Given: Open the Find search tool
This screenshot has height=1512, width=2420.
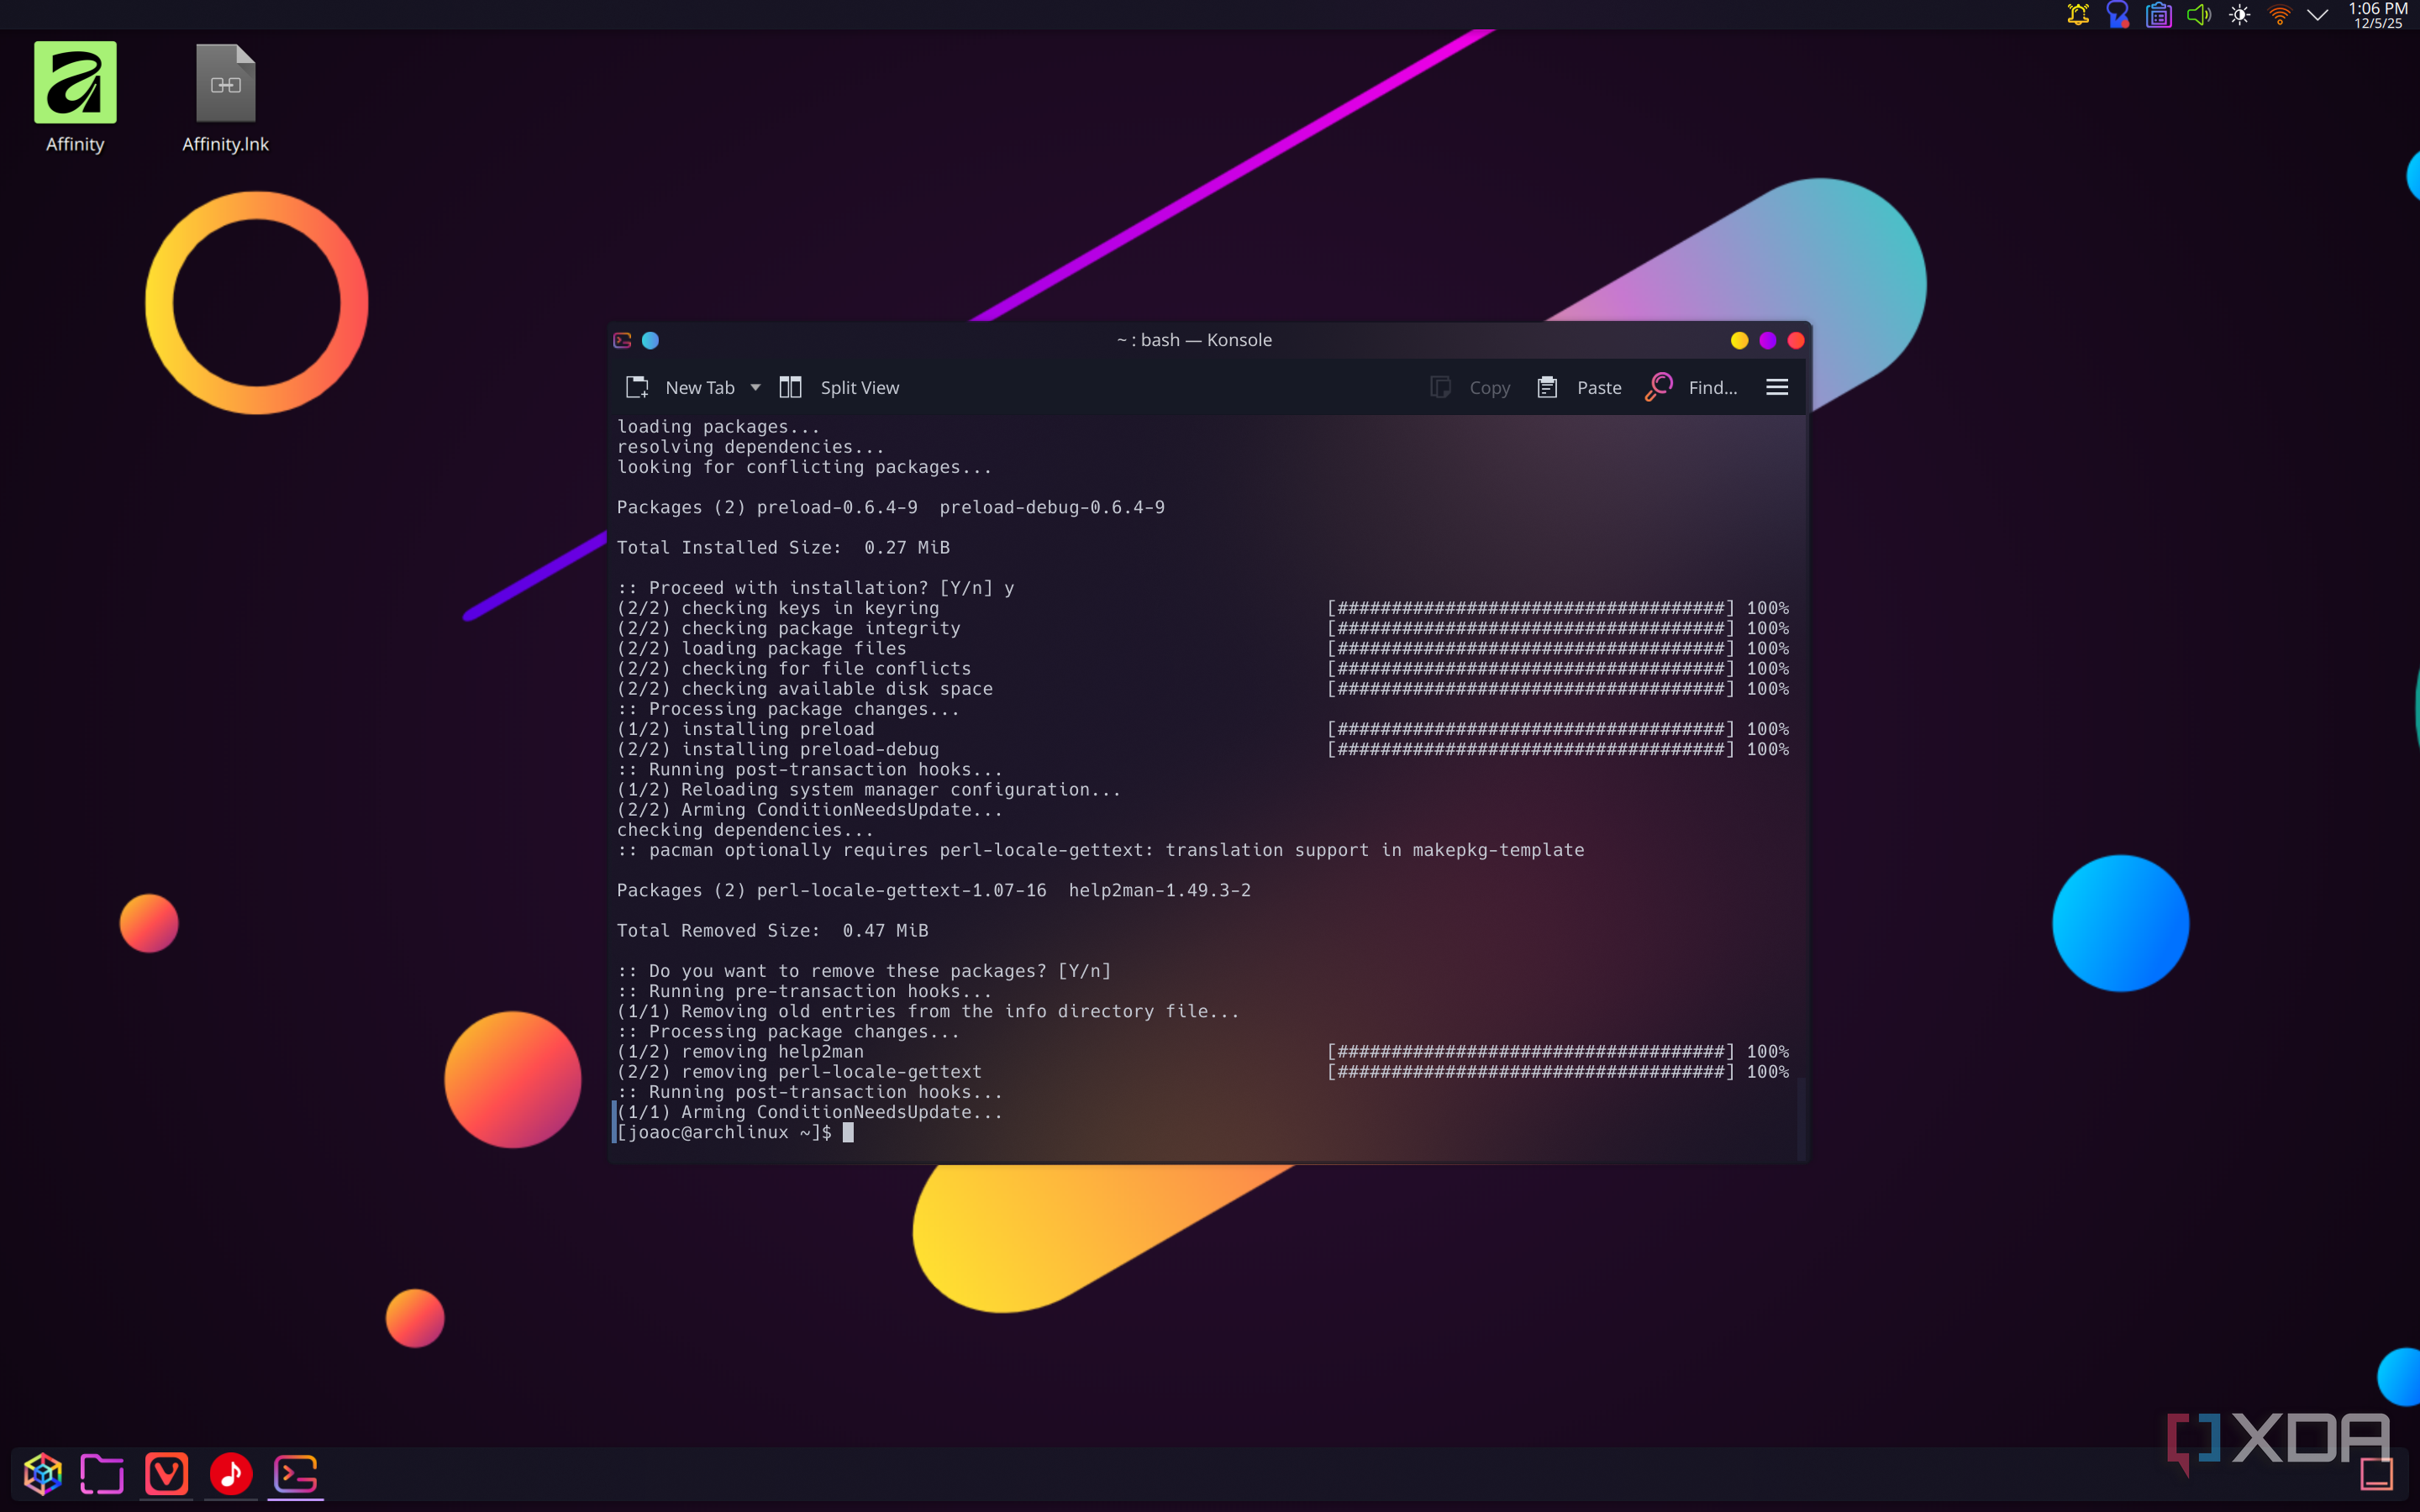Looking at the screenshot, I should click(1692, 387).
